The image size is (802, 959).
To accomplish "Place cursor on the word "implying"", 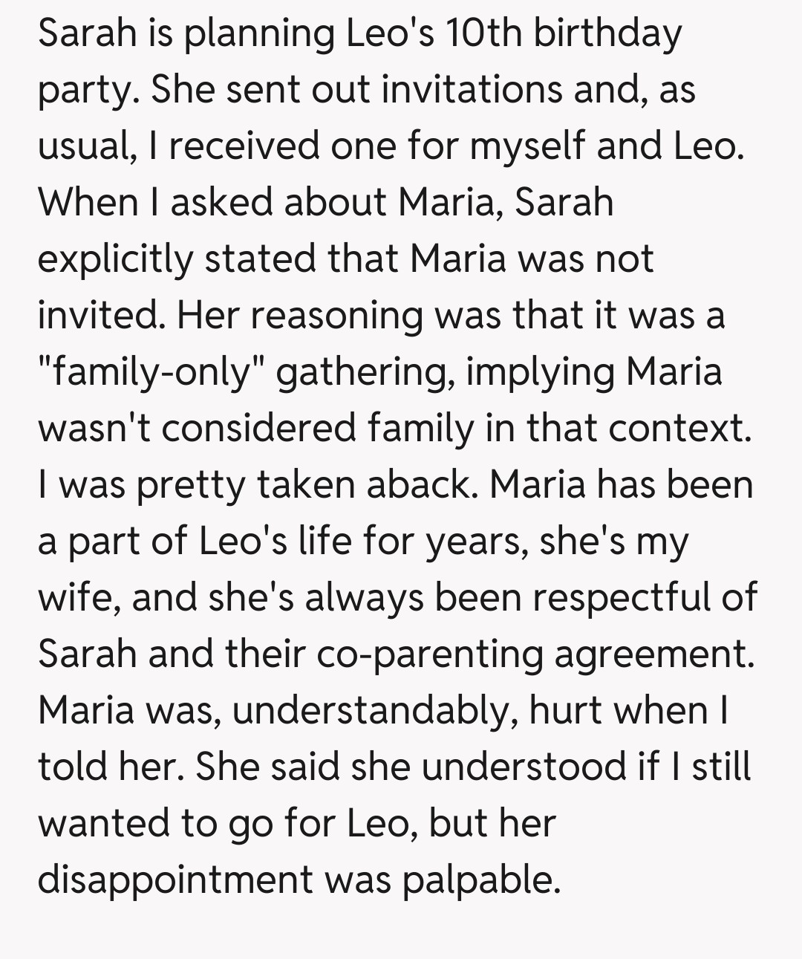I will tap(541, 372).
